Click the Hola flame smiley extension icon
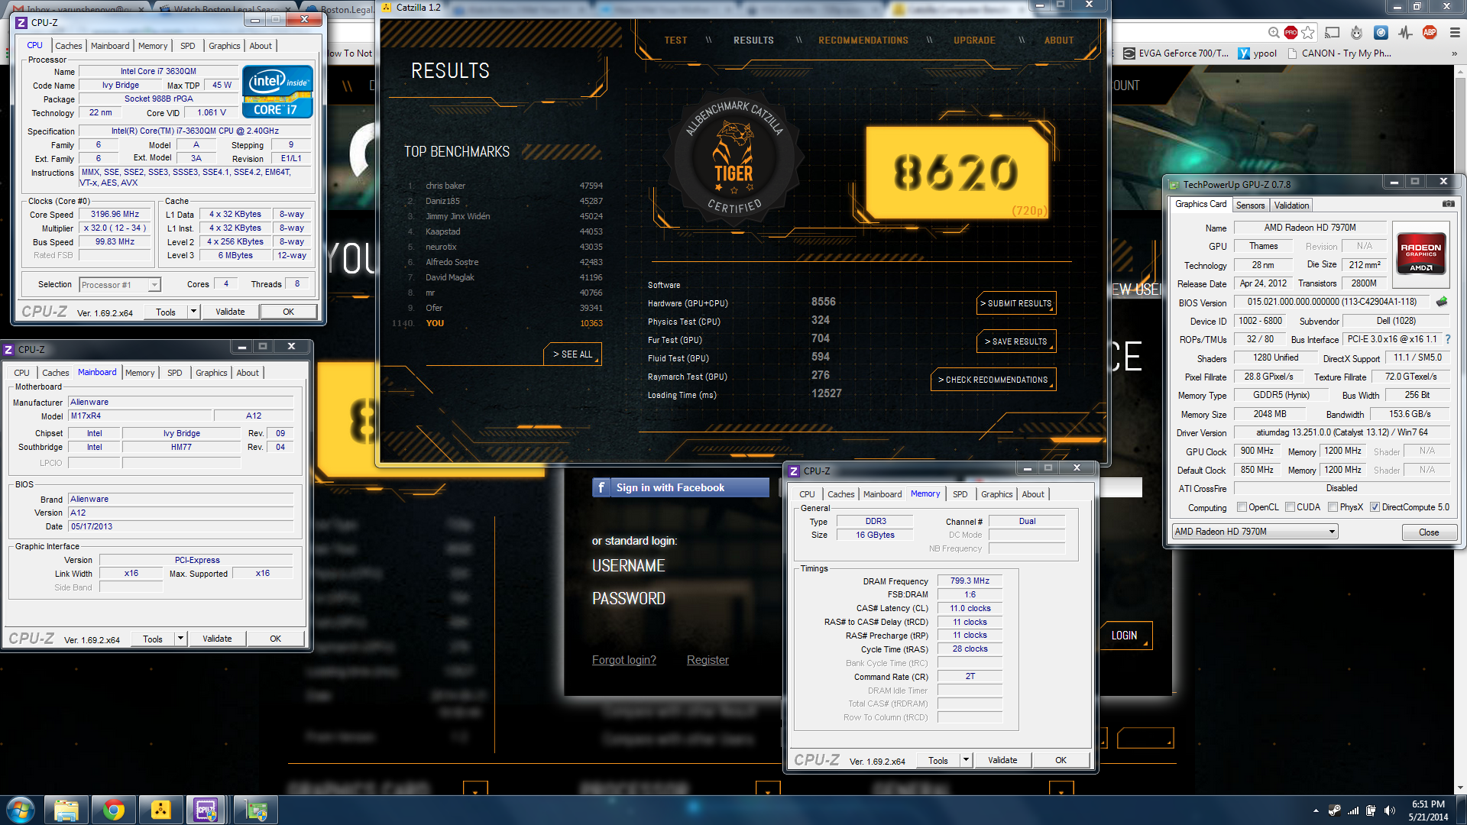Viewport: 1467px width, 825px height. click(1357, 32)
